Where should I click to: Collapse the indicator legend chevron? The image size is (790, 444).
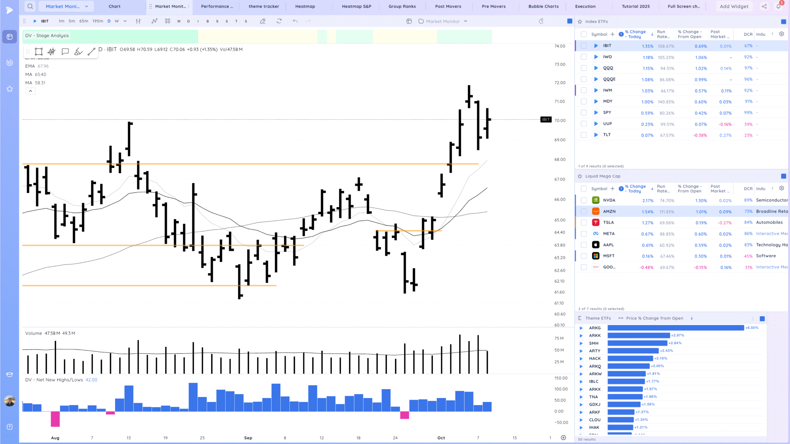click(x=30, y=91)
